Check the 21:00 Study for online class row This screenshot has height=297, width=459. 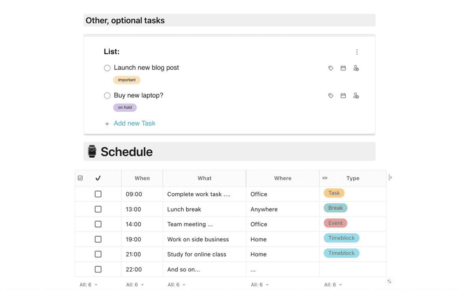point(98,254)
